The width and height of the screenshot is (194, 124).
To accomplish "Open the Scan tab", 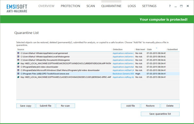I will pos(90,6).
